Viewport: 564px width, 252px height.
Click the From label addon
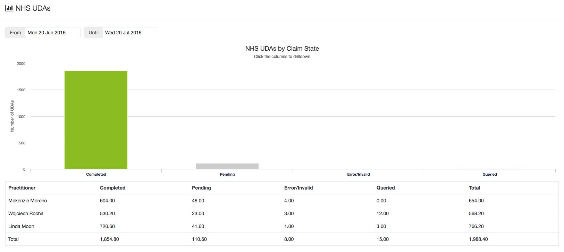[x=15, y=33]
